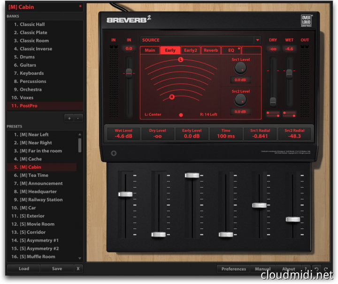Open the Manual
This screenshot has height=284, width=338.
[263, 269]
